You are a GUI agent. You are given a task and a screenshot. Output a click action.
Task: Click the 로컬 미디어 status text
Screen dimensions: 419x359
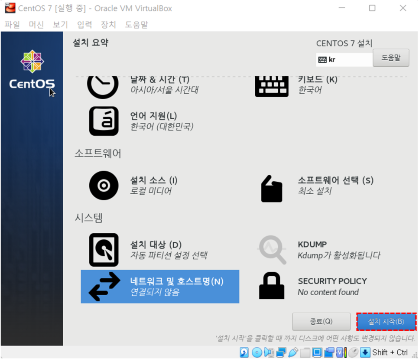click(151, 191)
